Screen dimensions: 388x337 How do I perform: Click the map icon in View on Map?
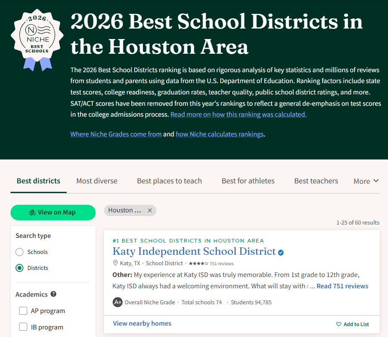pyautogui.click(x=32, y=212)
